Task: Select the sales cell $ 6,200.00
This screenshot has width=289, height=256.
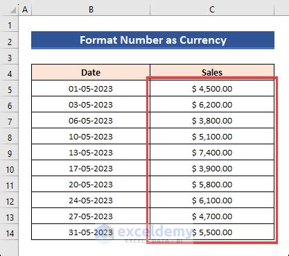Action: point(212,105)
